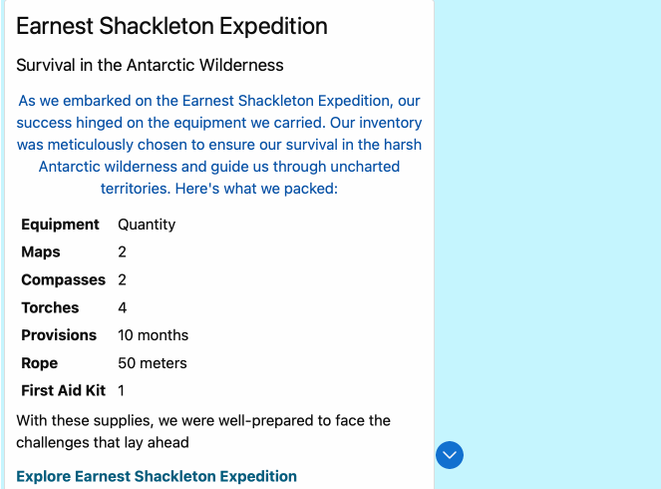Click the Quantity column header
Image resolution: width=661 pixels, height=489 pixels.
pos(147,225)
